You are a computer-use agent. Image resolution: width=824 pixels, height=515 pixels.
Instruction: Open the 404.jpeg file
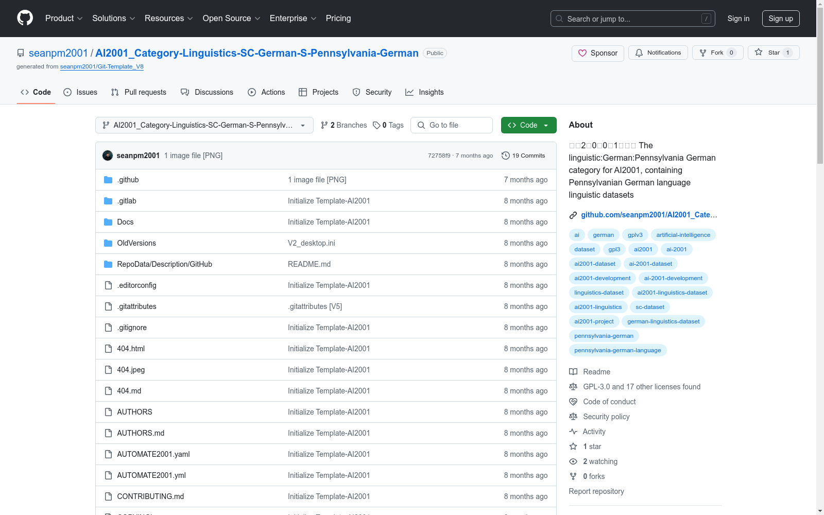tap(131, 370)
